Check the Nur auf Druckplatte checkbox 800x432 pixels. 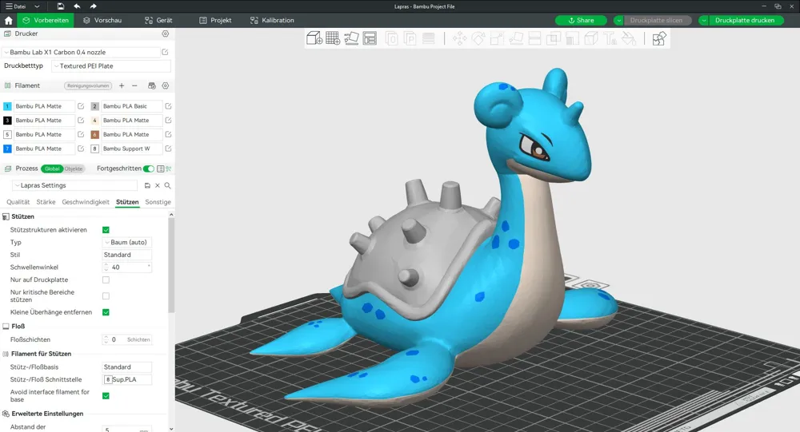point(106,279)
